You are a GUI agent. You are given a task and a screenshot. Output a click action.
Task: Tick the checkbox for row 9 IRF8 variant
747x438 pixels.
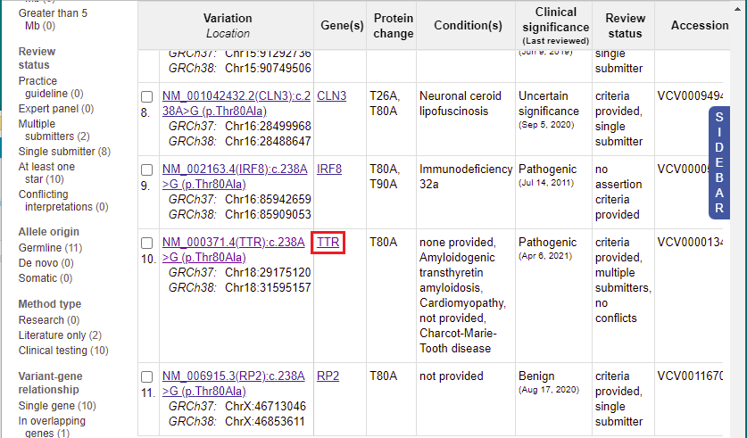[146, 170]
